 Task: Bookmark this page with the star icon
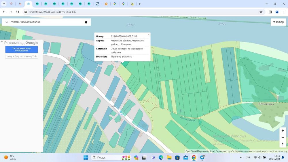pos(261,12)
